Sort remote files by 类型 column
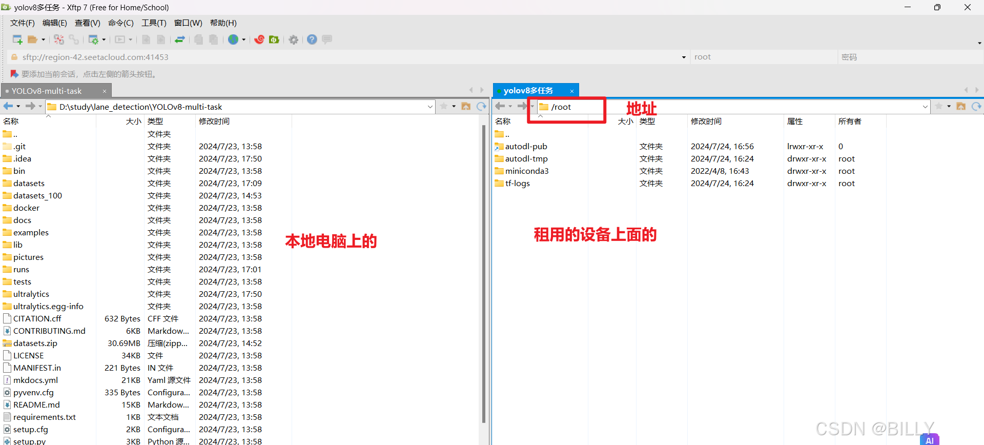 [662, 121]
